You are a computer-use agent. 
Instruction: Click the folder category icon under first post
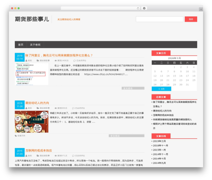click(x=38, y=60)
